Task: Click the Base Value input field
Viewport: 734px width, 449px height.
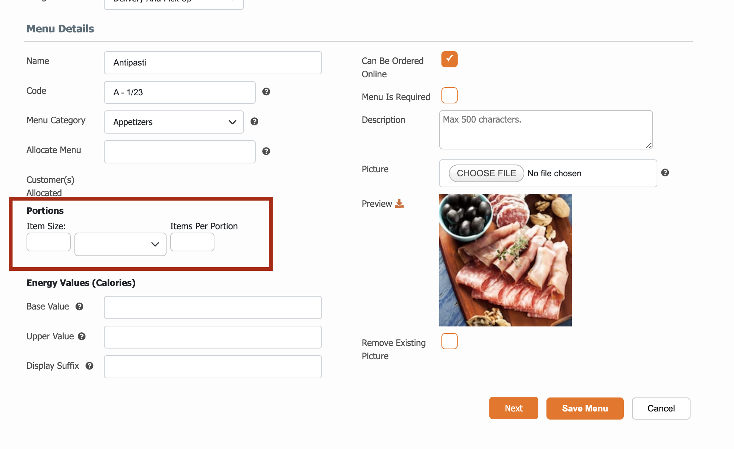Action: 213,307
